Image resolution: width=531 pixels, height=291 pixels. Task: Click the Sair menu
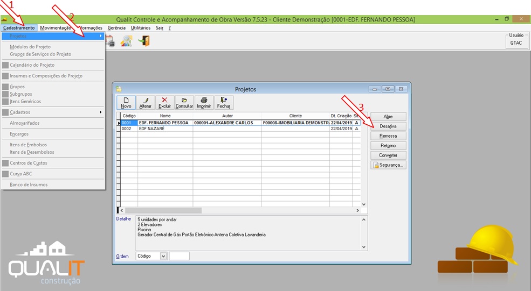[x=160, y=28]
